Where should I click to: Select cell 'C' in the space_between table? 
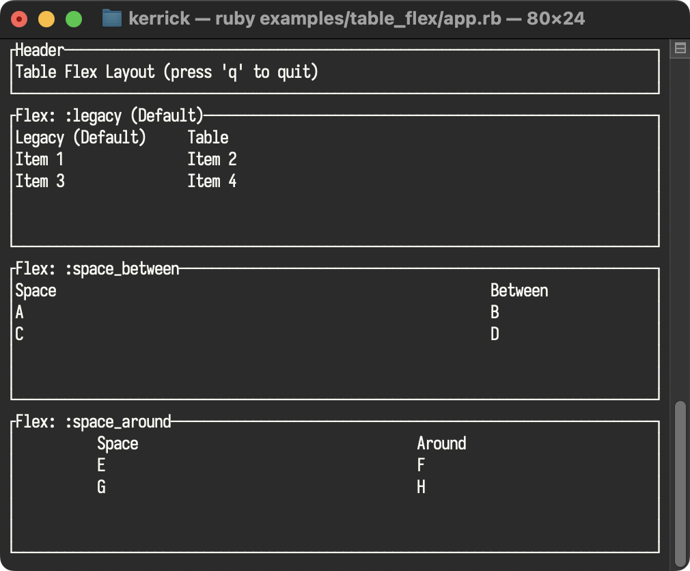click(x=19, y=334)
